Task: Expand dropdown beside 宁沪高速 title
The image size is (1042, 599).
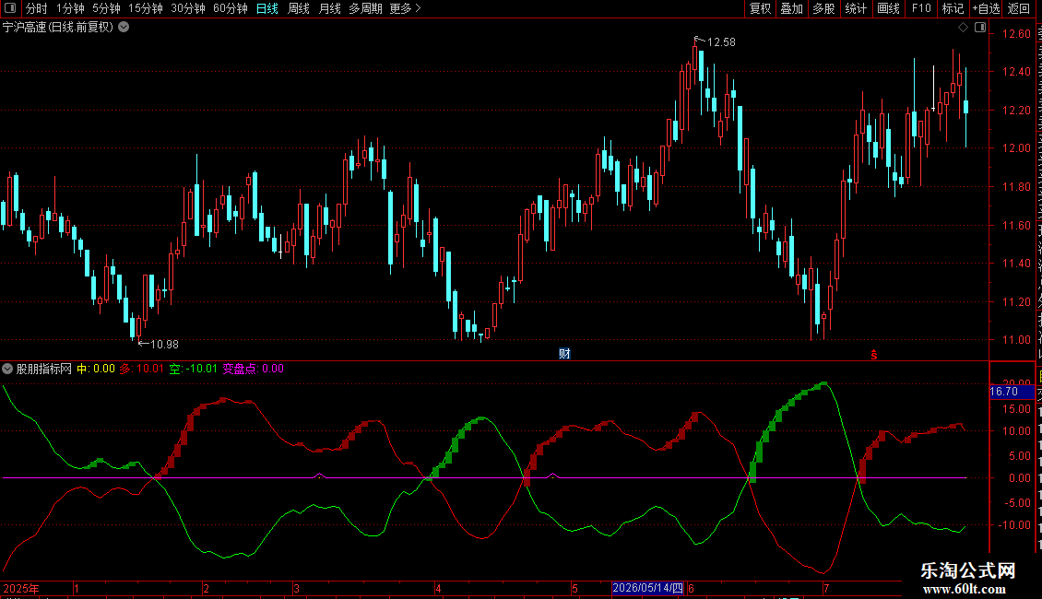Action: [x=124, y=28]
